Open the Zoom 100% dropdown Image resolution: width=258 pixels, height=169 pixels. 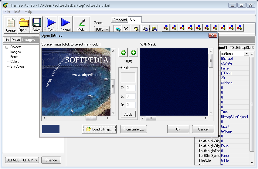tap(107, 29)
